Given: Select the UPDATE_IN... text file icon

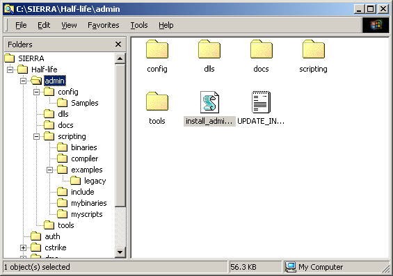Looking at the screenshot, I should point(261,102).
